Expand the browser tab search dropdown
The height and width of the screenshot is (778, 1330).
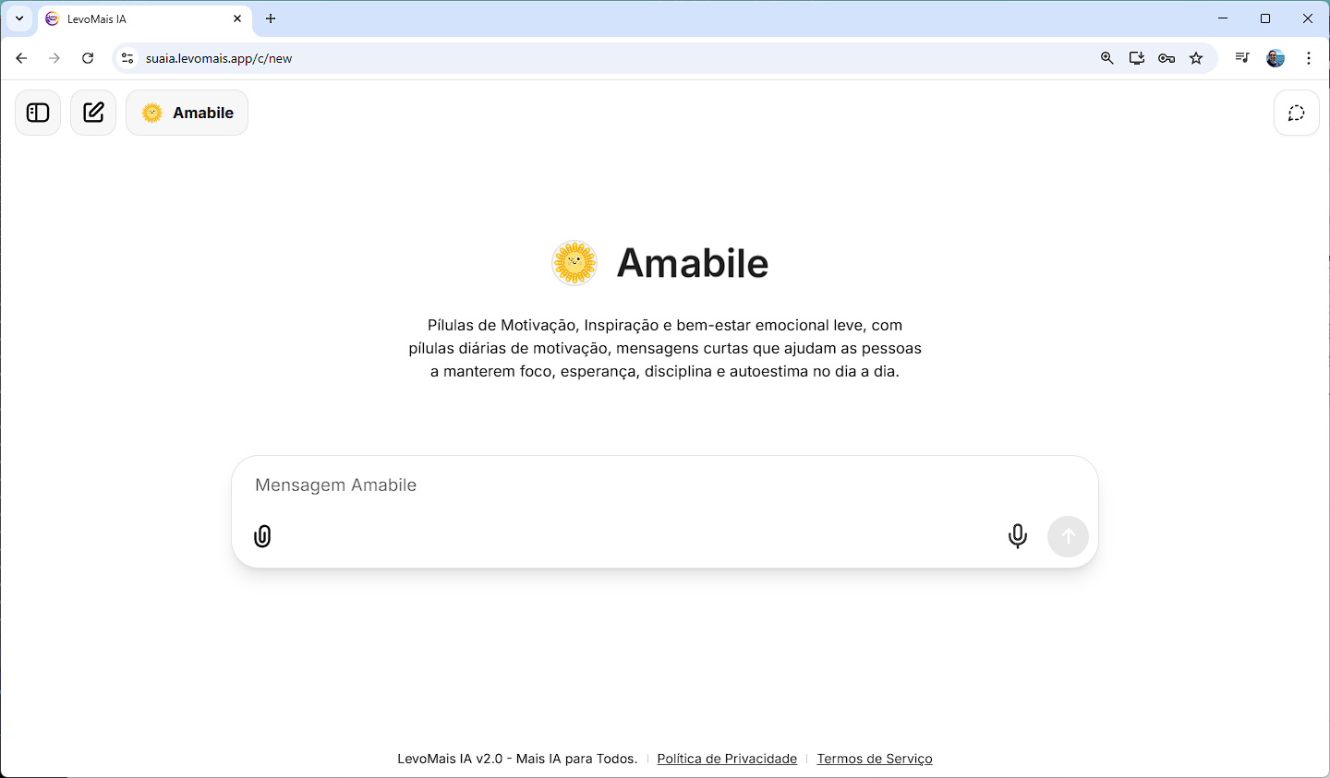click(x=19, y=18)
